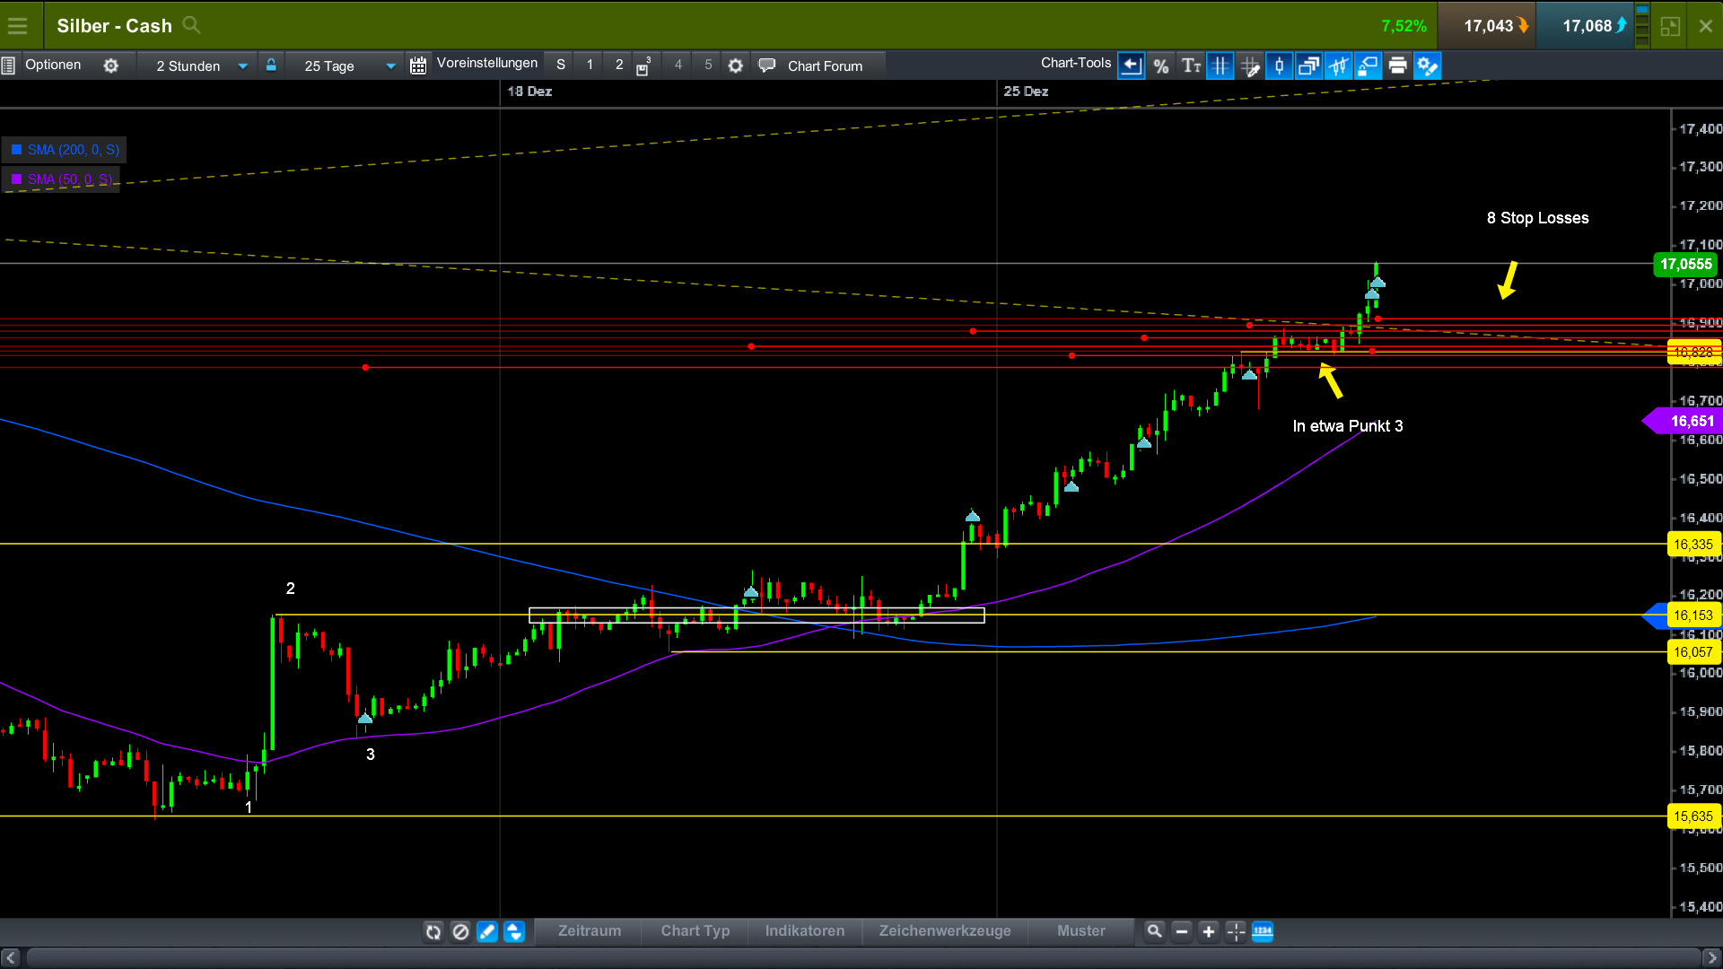
Task: Click the print chart icon
Action: point(1397,65)
